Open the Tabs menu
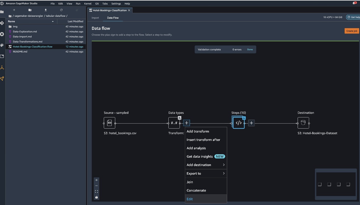The height and width of the screenshot is (205, 360). pyautogui.click(x=105, y=4)
